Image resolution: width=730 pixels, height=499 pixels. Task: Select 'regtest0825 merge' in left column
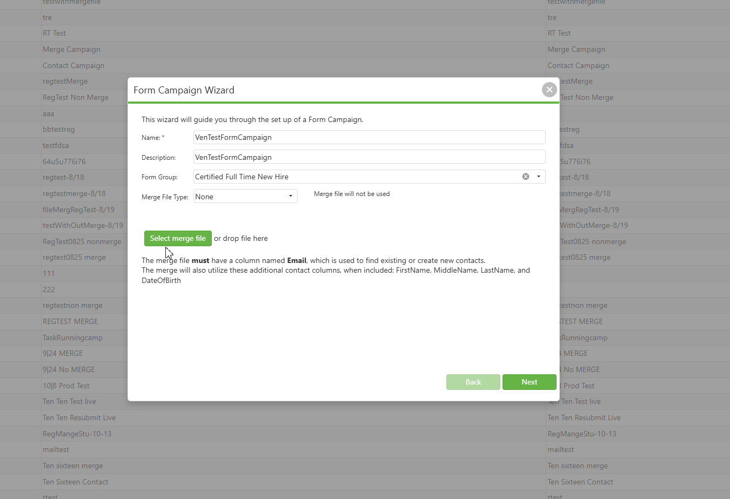coord(74,257)
